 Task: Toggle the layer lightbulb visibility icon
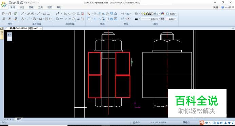(x=142, y=14)
